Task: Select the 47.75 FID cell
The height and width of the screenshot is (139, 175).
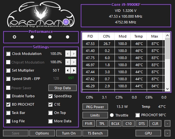Action: [x=90, y=58]
